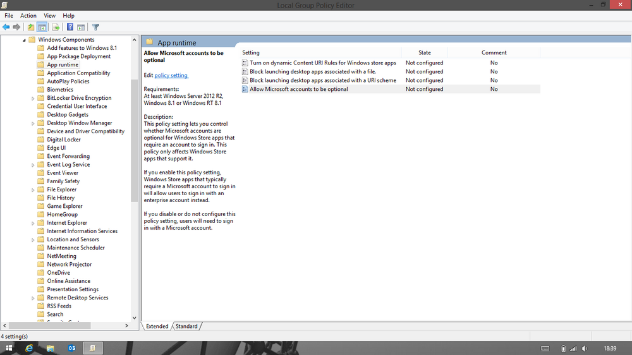Select 'Block launching desktop apps associated with a file.'
Image resolution: width=632 pixels, height=355 pixels.
313,72
